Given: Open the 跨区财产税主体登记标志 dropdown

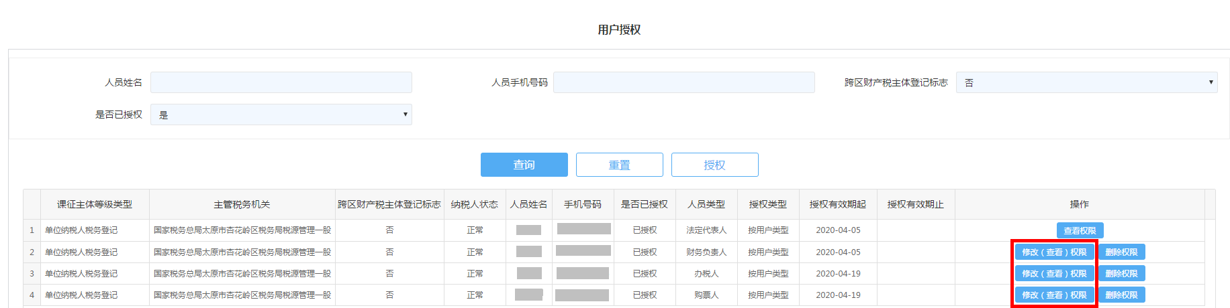Looking at the screenshot, I should point(1086,82).
